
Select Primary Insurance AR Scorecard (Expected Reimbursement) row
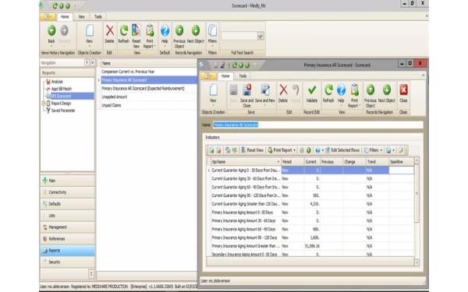pos(149,89)
